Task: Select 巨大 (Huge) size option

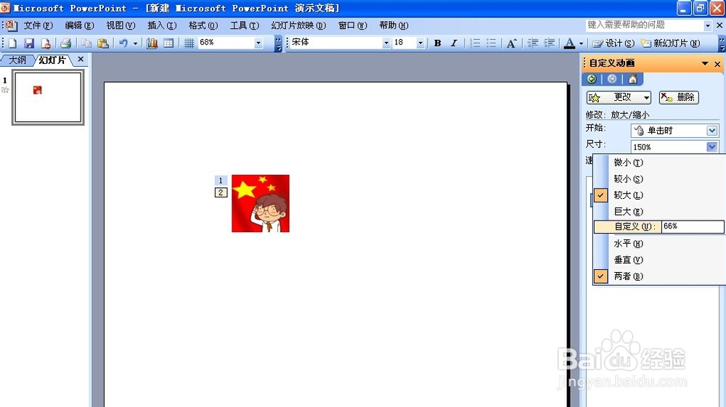Action: [659, 211]
